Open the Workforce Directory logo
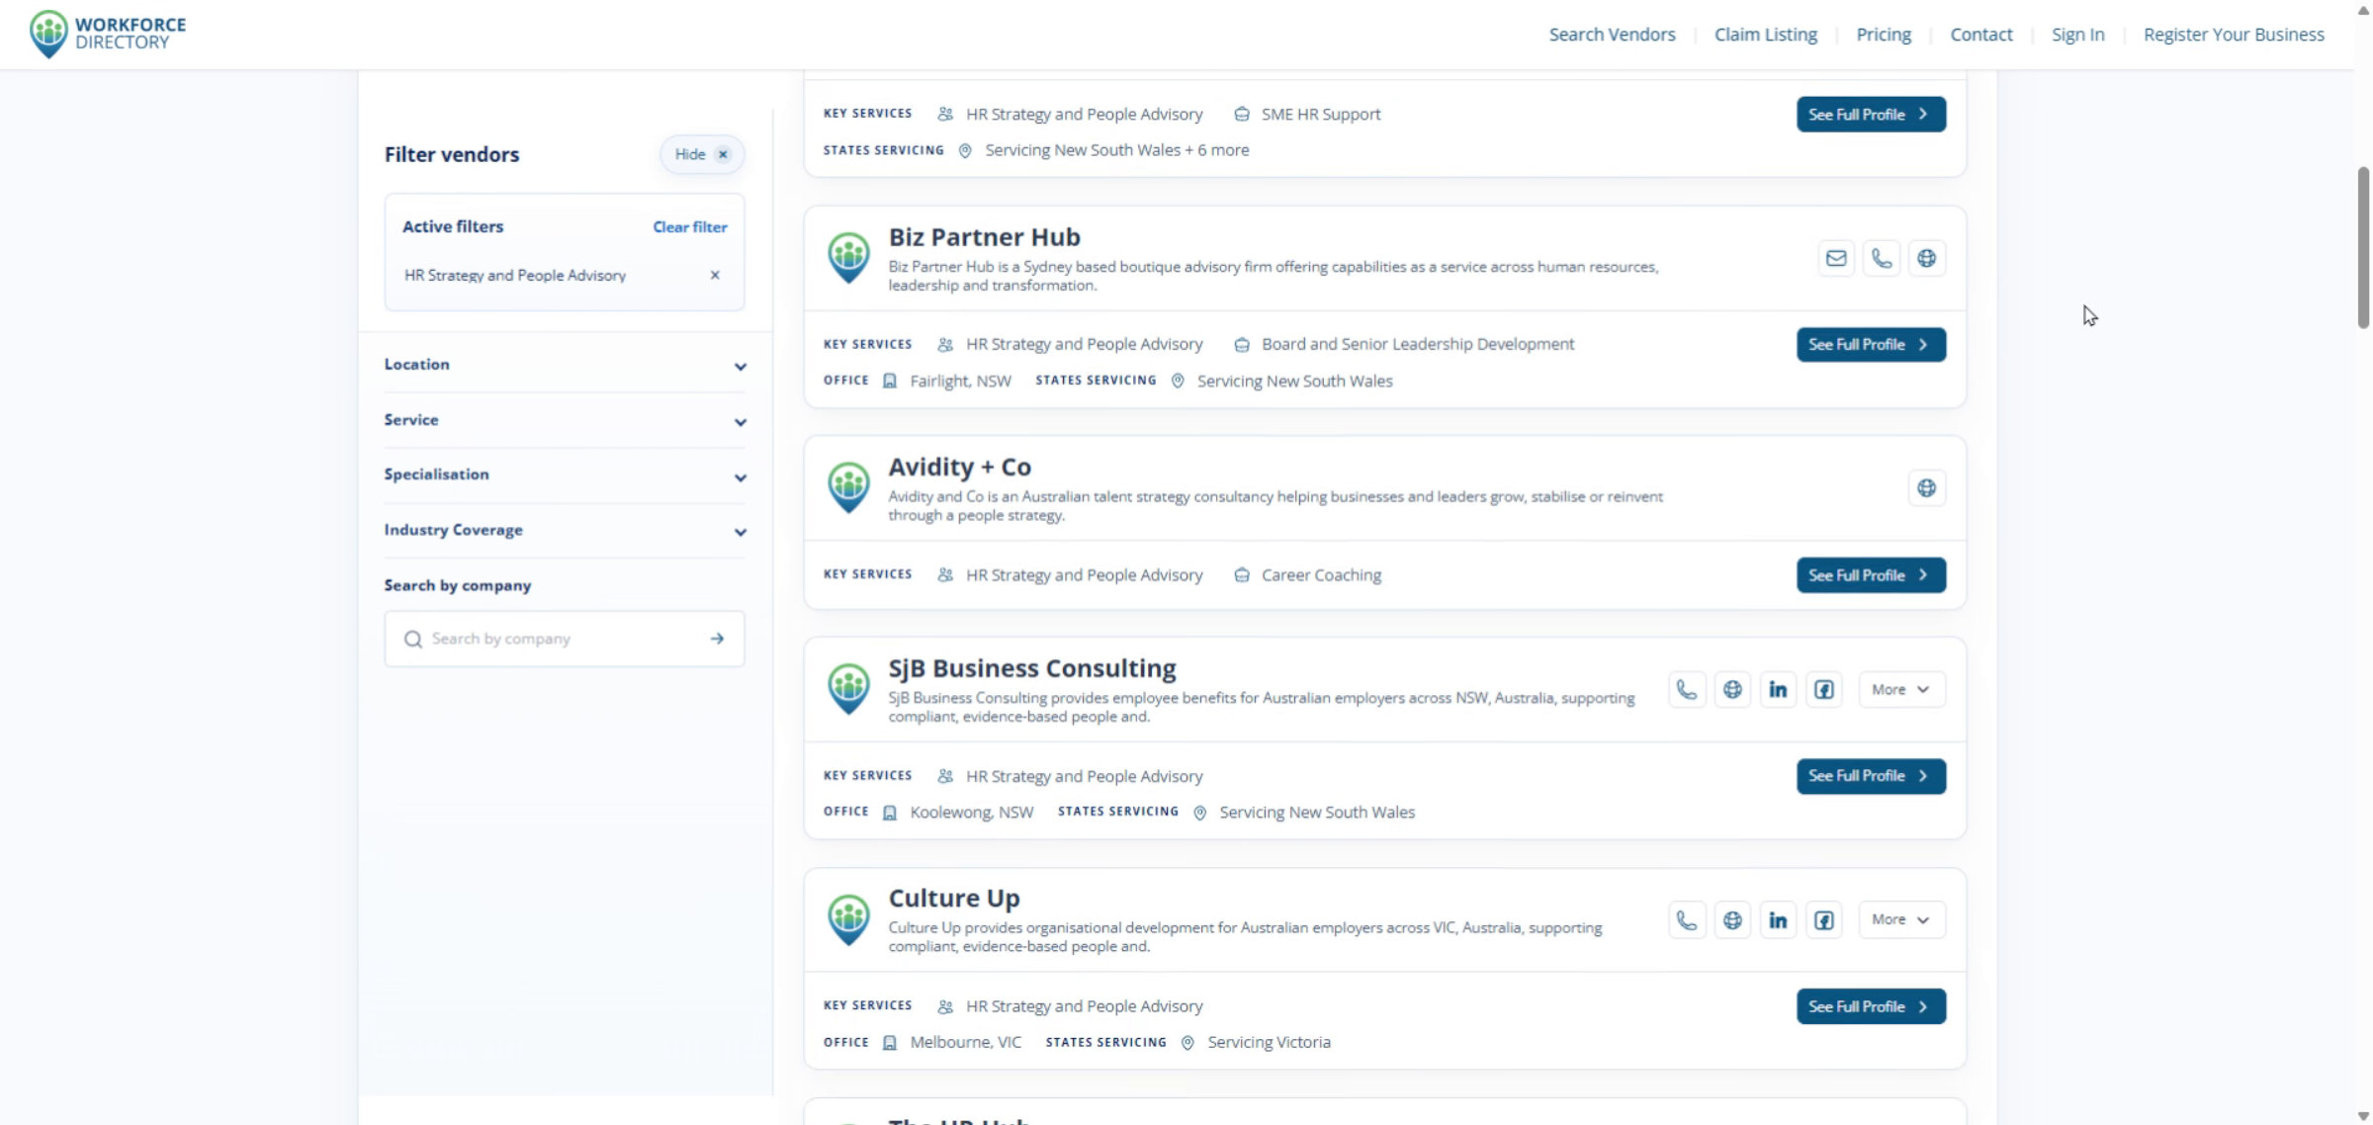Screen dimensions: 2373x1125 (108, 35)
